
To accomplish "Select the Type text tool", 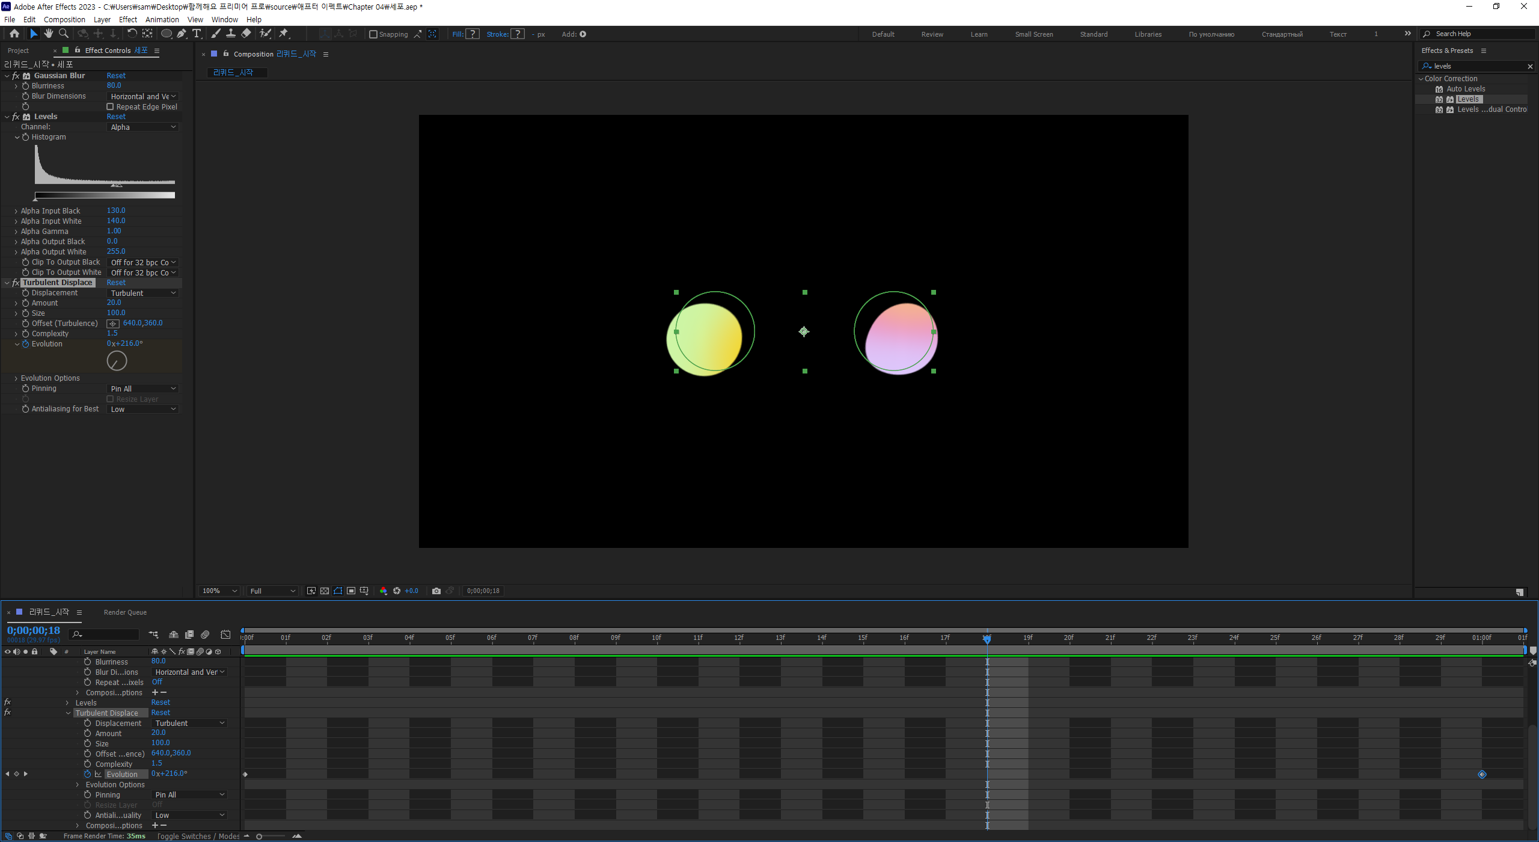I will click(197, 34).
